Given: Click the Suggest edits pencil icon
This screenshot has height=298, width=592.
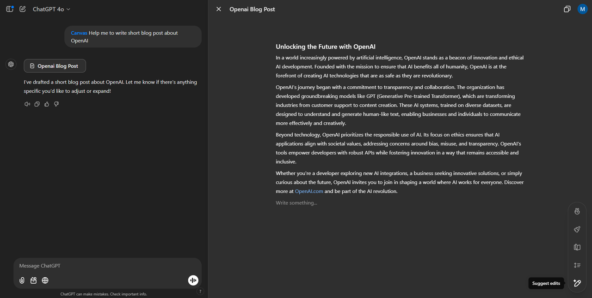Looking at the screenshot, I should coord(577,283).
